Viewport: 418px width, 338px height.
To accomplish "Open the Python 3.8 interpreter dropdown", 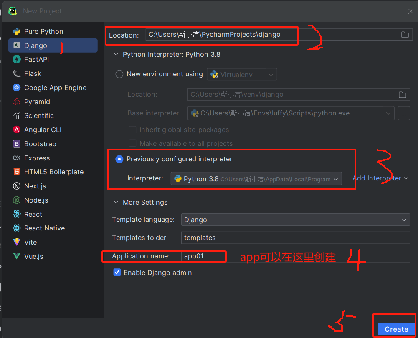I will 256,179.
